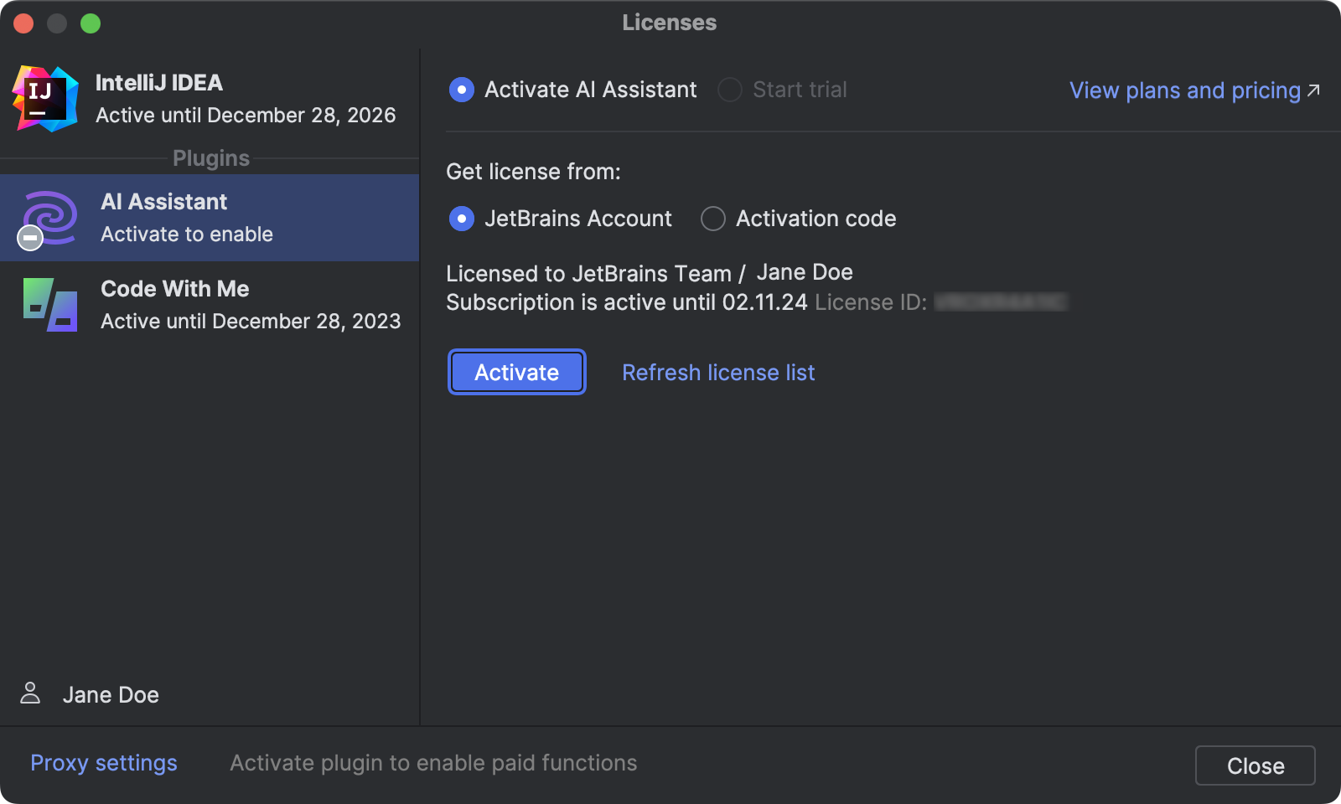Click the green zoom window button
1341x804 pixels.
click(91, 23)
